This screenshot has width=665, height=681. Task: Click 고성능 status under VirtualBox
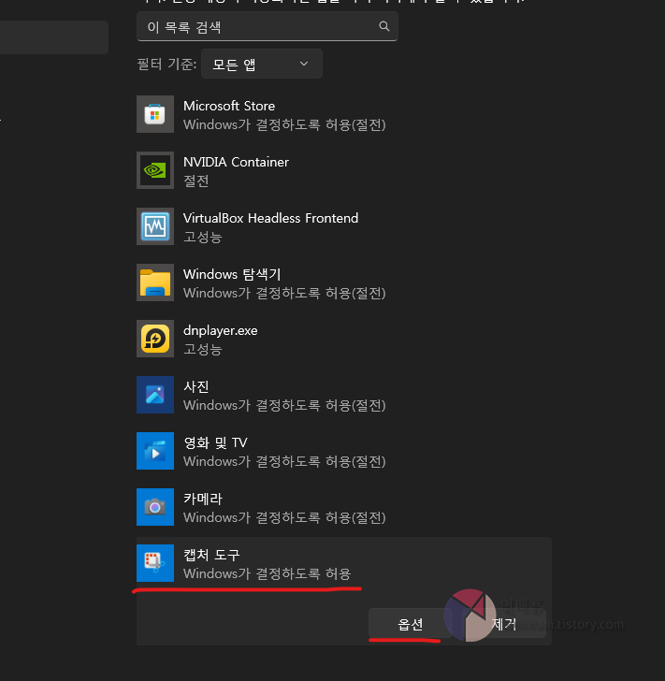202,237
